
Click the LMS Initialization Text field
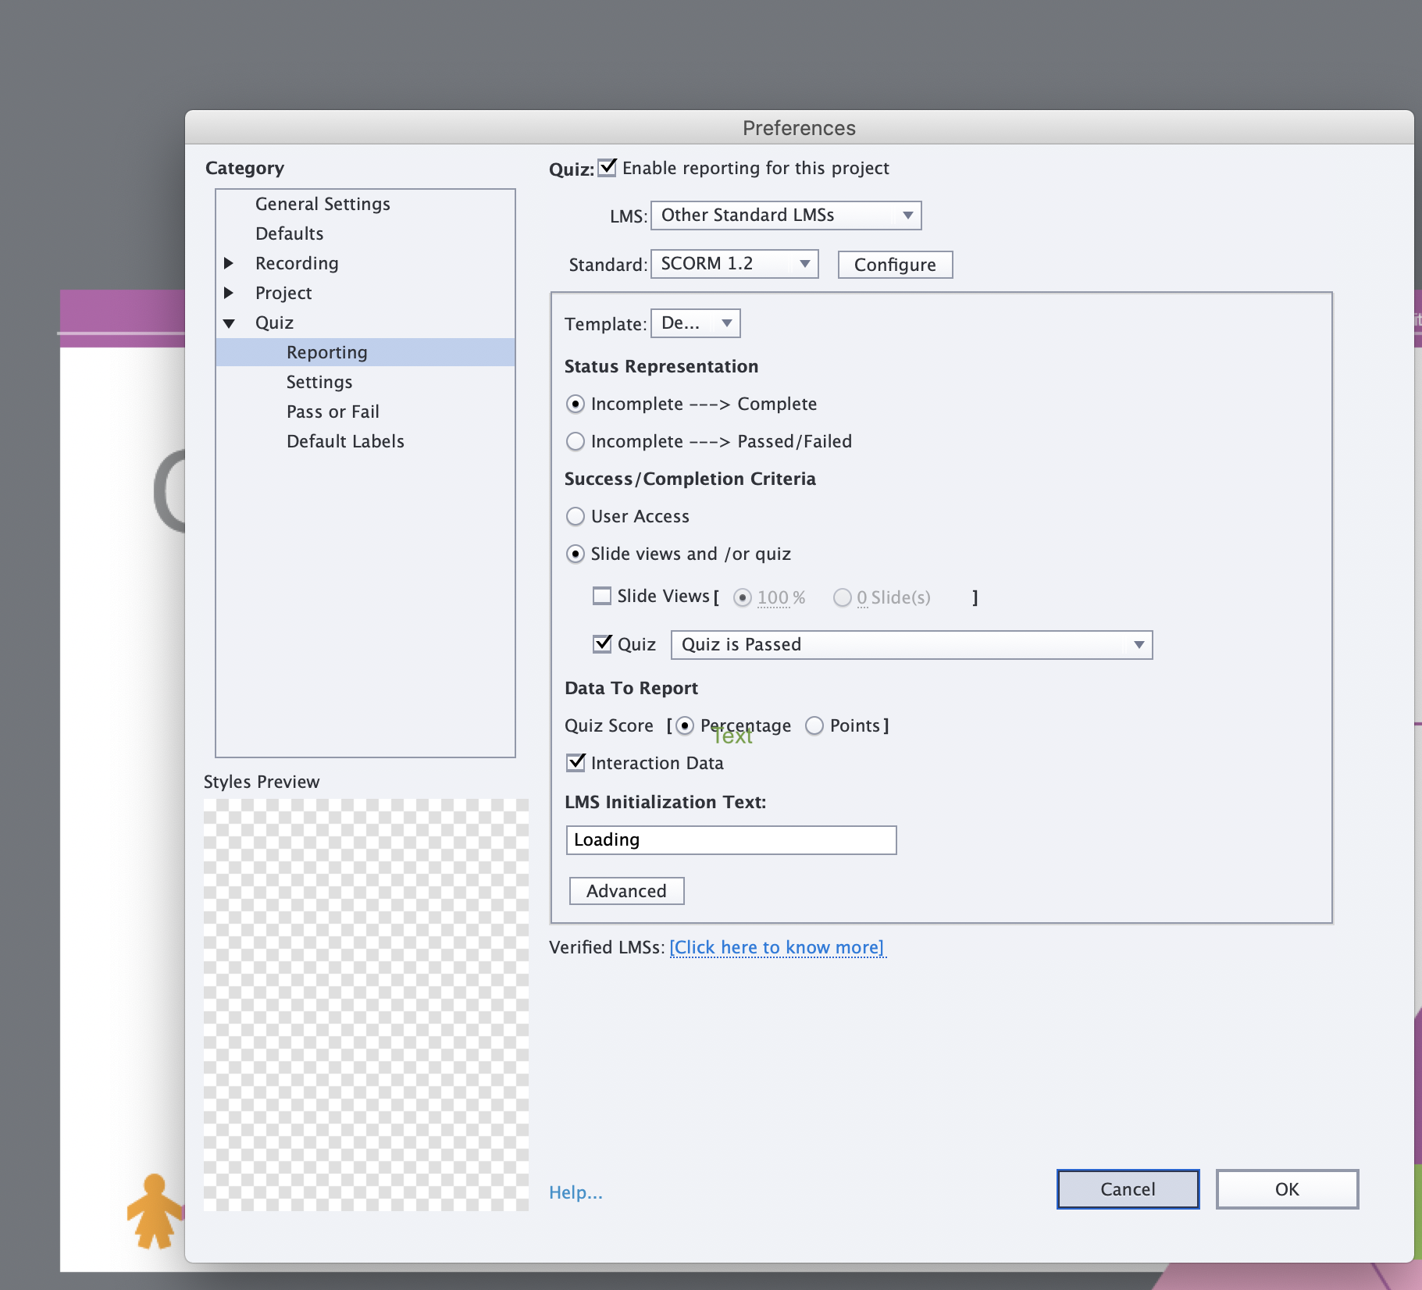(731, 840)
